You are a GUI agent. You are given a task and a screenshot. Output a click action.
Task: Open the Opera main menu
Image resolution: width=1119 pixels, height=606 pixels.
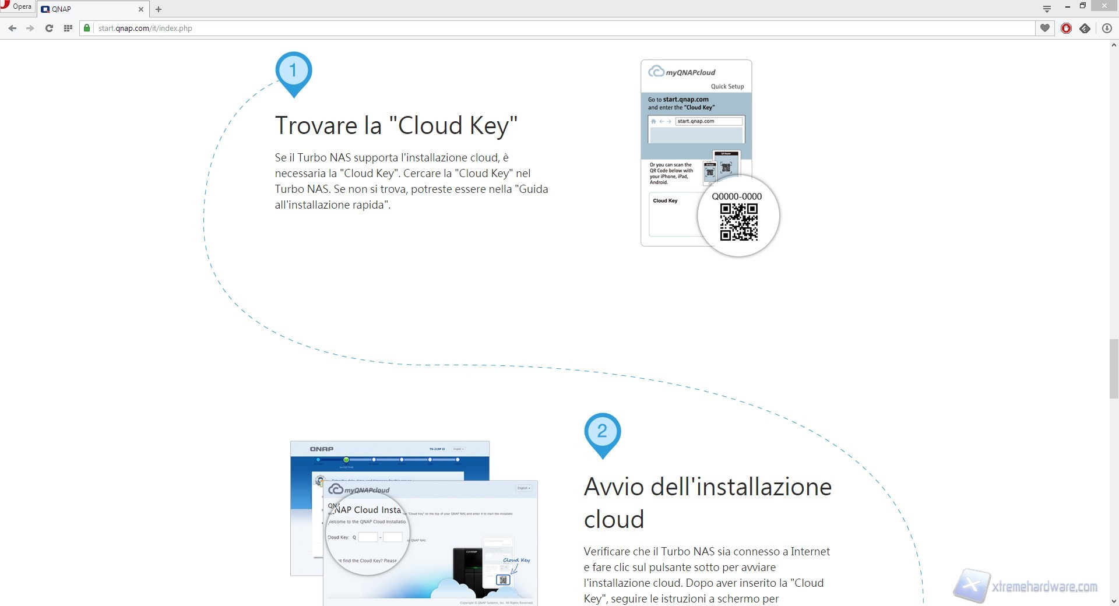16,6
